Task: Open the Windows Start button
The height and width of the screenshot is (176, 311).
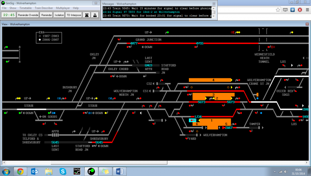Action: (6, 171)
